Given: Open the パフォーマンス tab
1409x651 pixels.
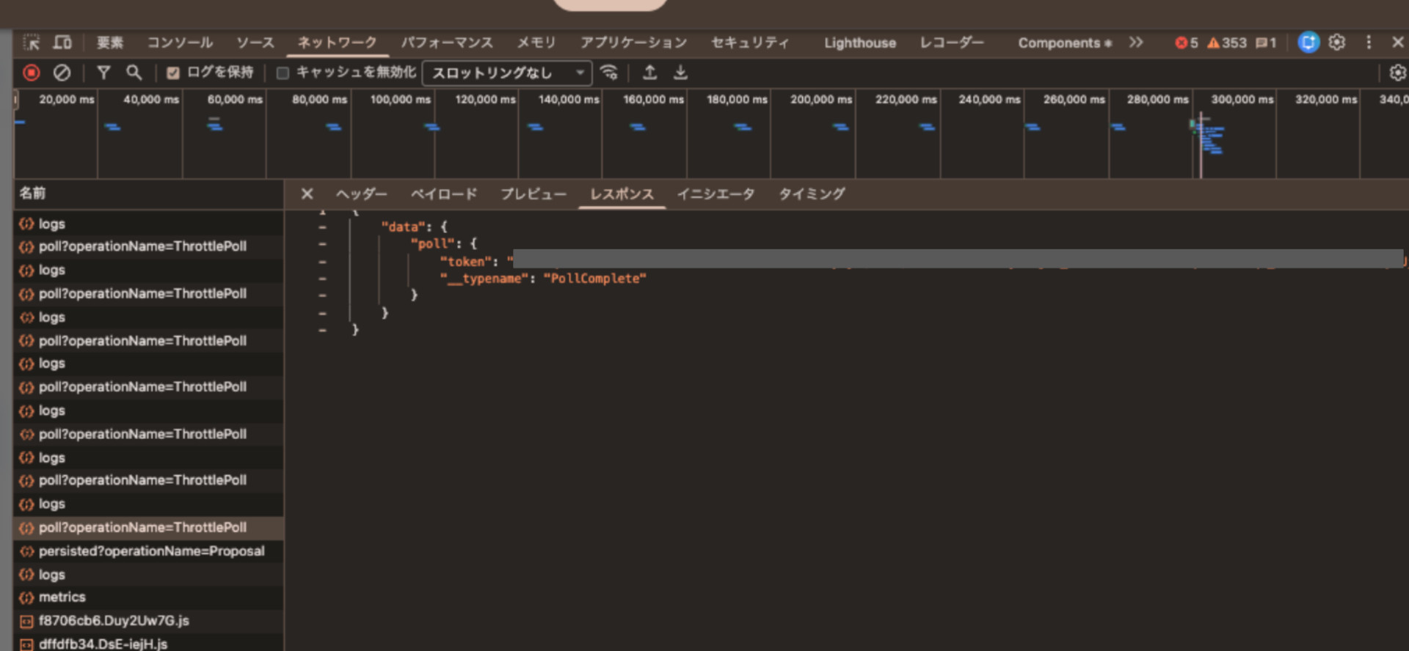Looking at the screenshot, I should click(x=447, y=43).
